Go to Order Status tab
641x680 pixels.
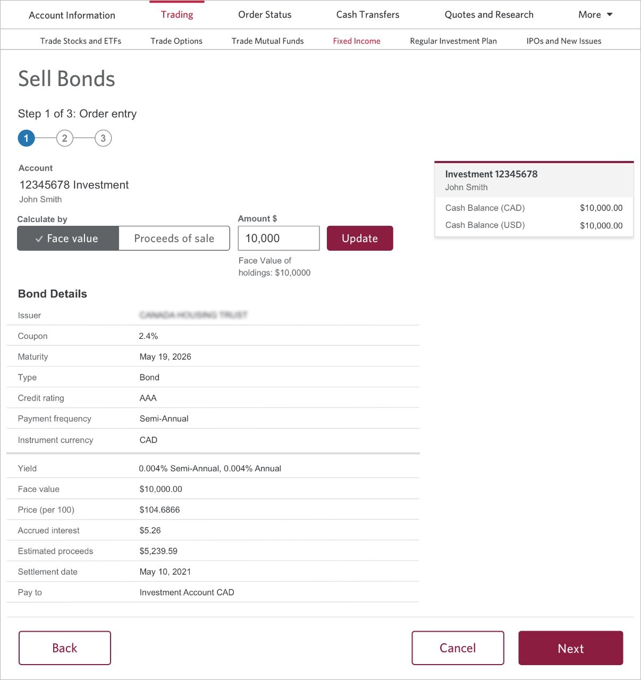[x=265, y=15]
